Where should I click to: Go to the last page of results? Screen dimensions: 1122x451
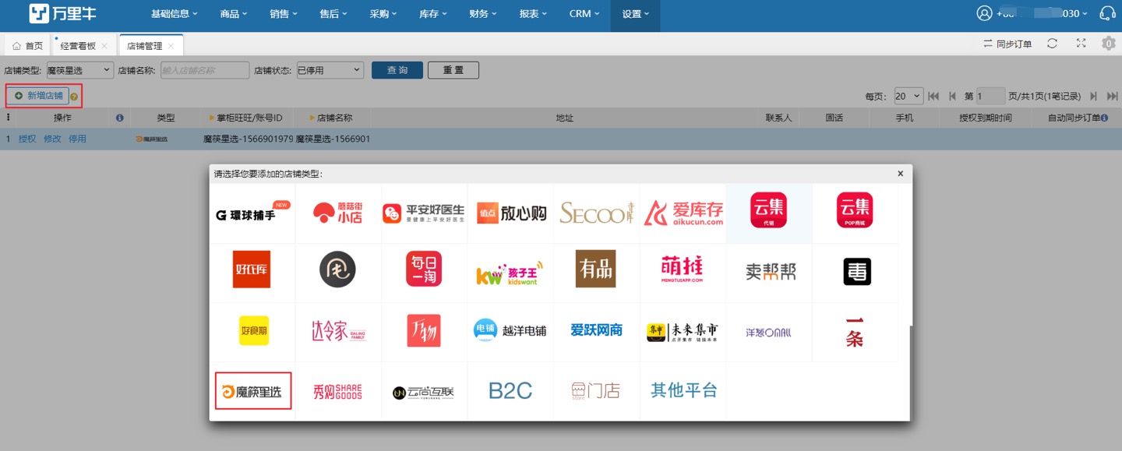(1112, 96)
